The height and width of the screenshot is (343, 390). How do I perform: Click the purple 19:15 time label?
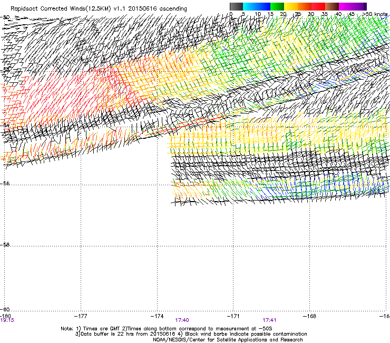[x=7, y=320]
